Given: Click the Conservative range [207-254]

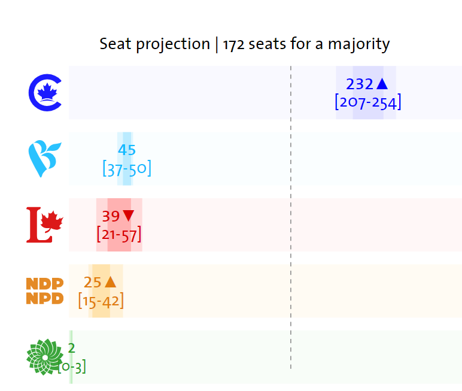Looking at the screenshot, I should pos(368,102).
